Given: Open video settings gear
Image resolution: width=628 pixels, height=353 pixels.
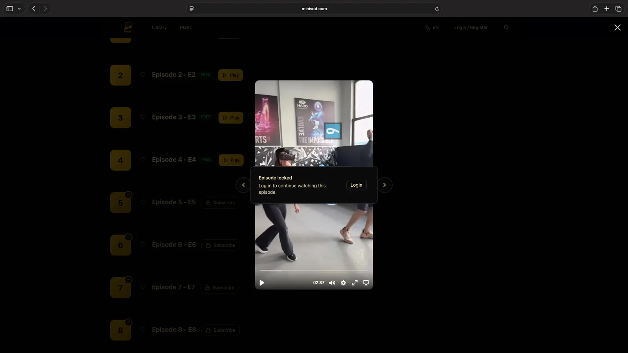Looking at the screenshot, I should point(343,283).
